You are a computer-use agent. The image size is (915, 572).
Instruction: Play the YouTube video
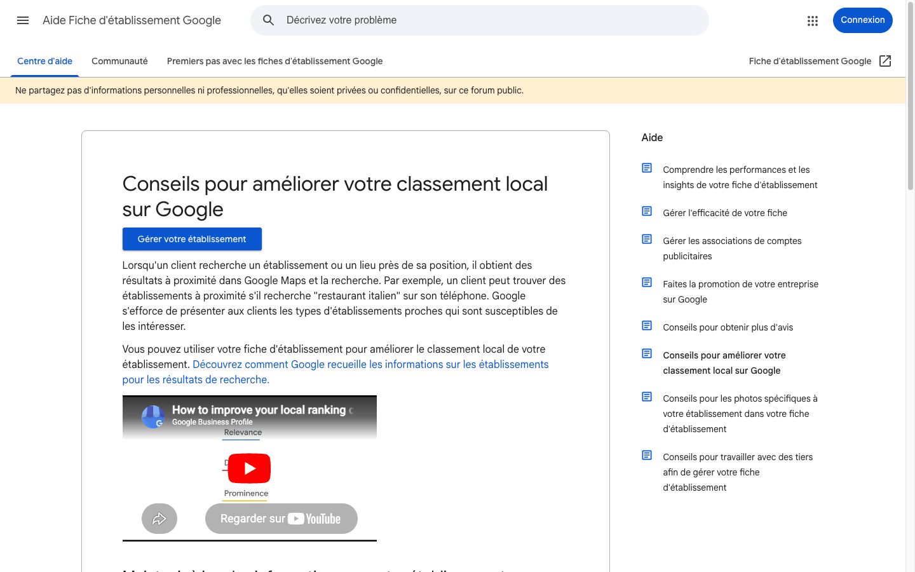point(249,468)
